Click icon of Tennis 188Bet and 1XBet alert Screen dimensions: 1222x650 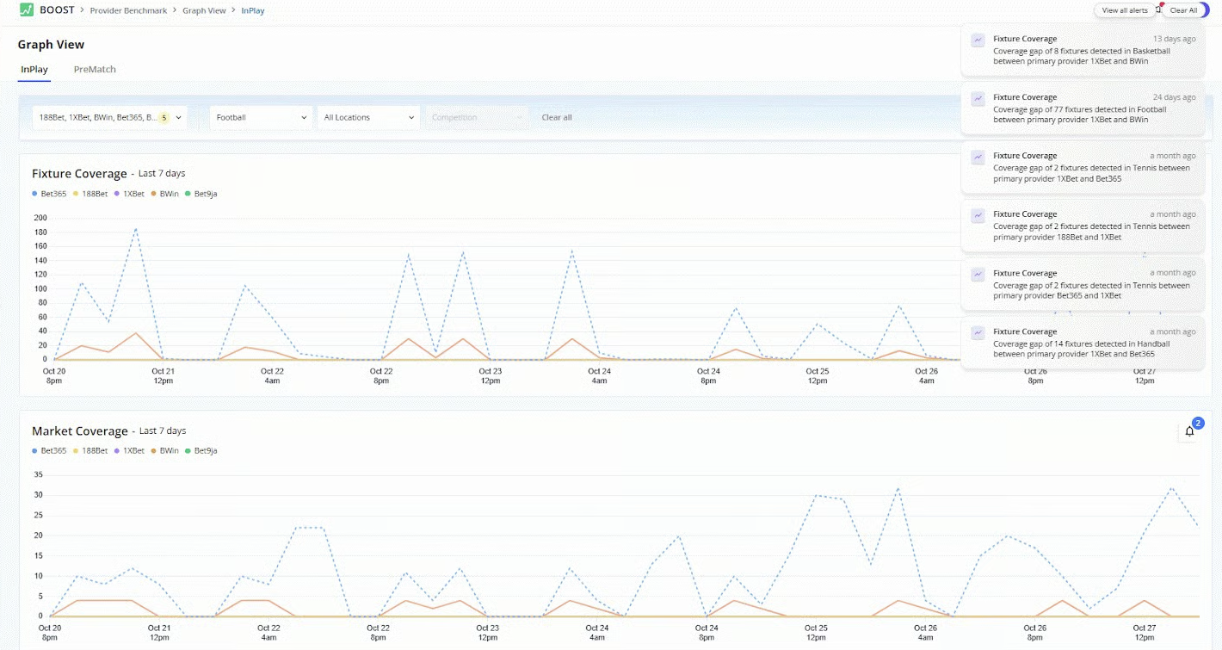pos(978,215)
